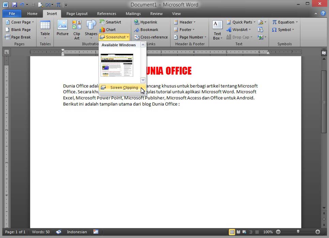
Task: Click the 100% zoom level button
Action: [x=268, y=232]
